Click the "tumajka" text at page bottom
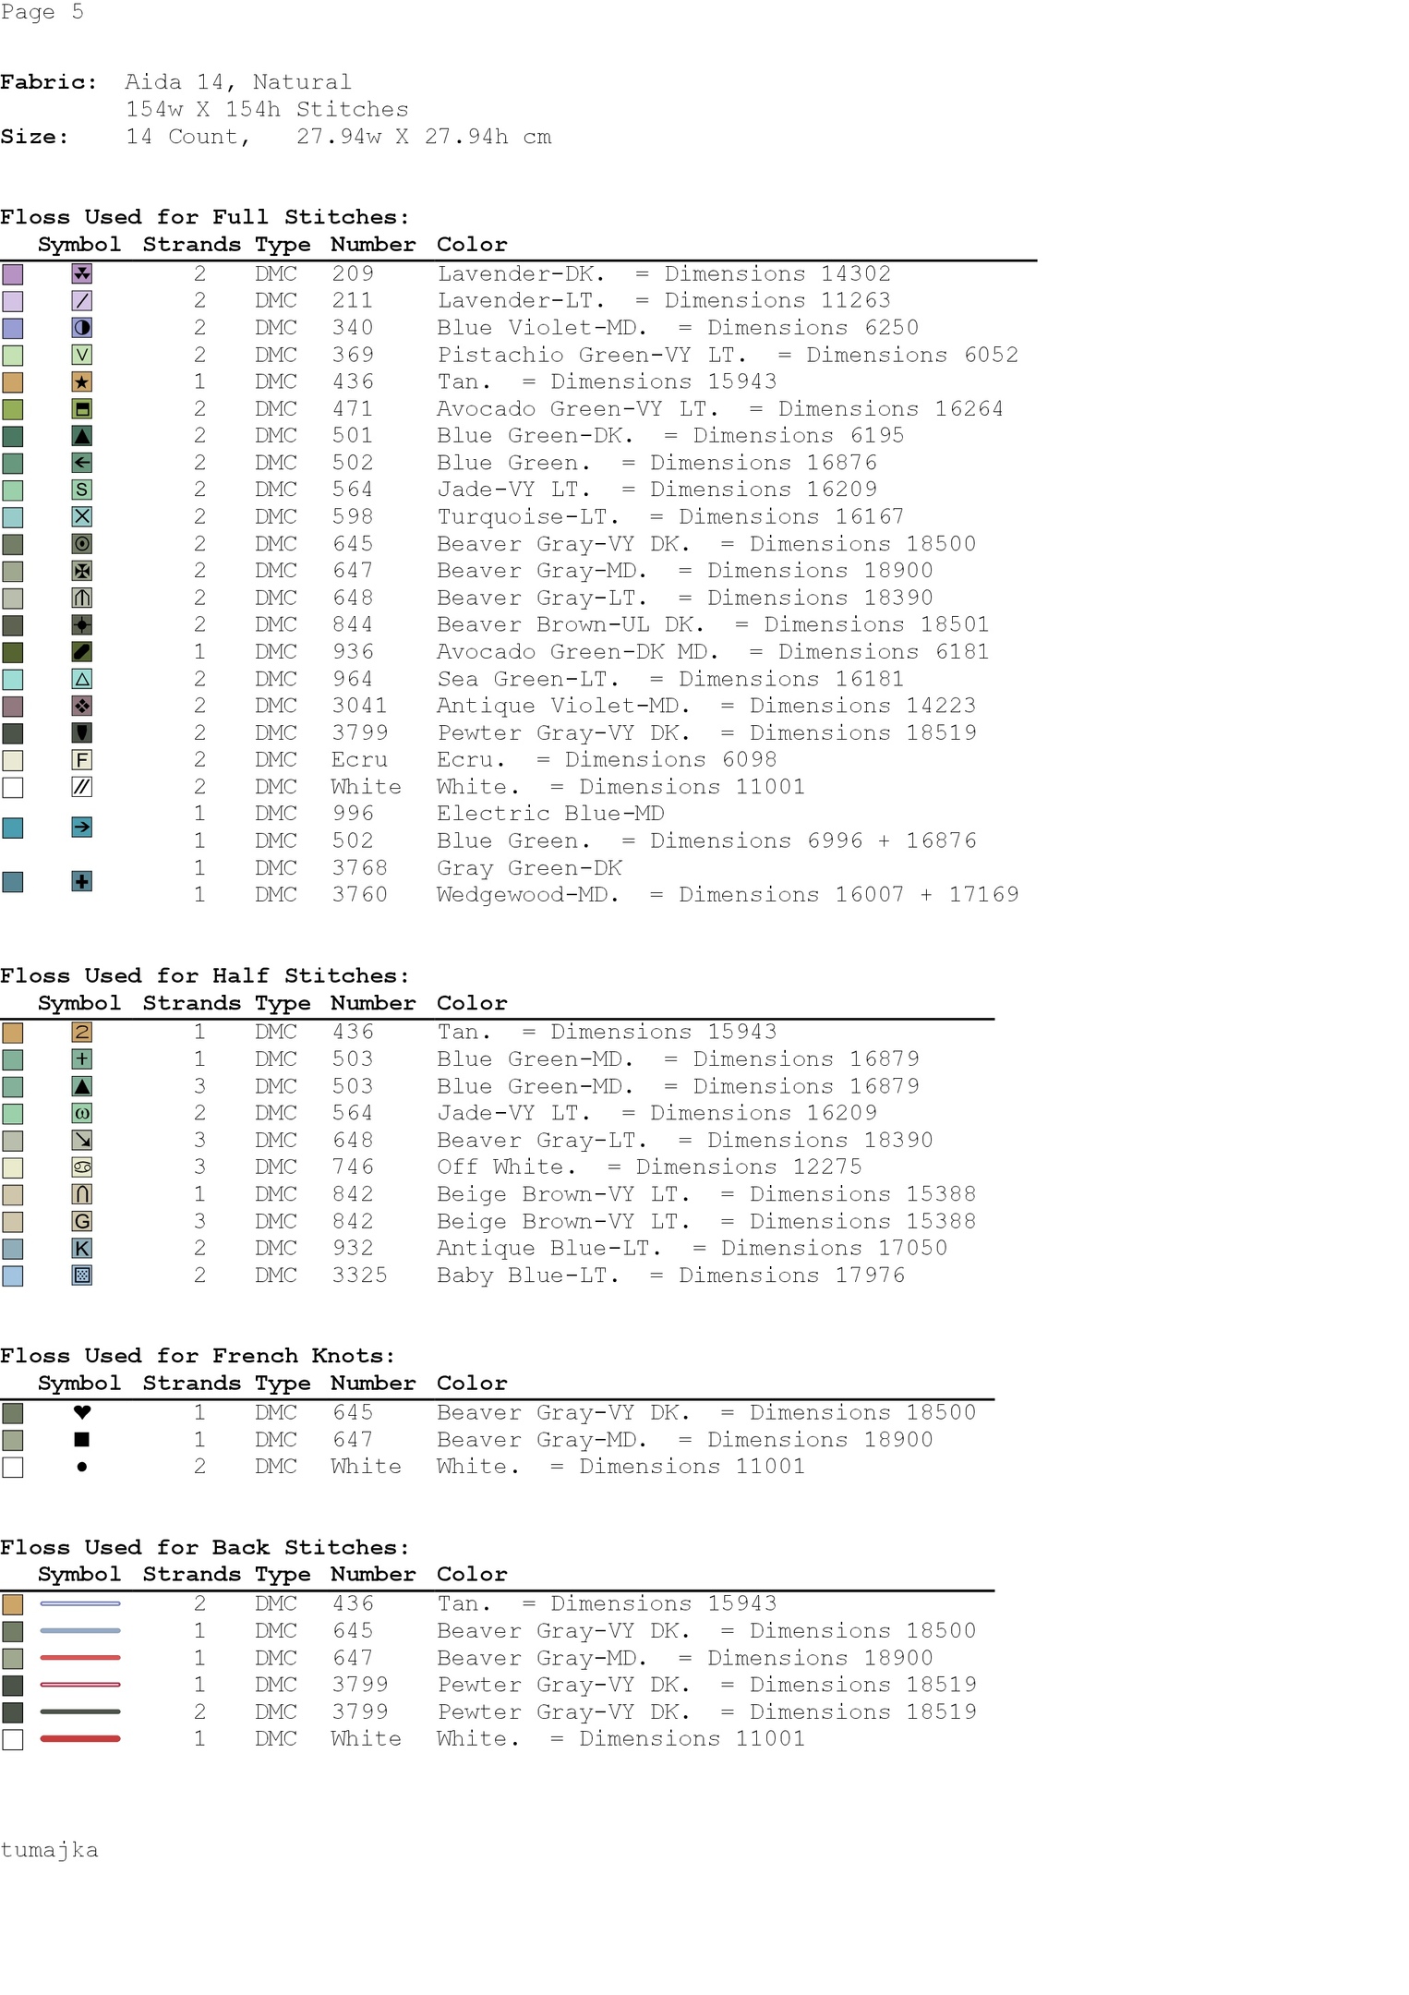The height and width of the screenshot is (1995, 1409). click(49, 1850)
